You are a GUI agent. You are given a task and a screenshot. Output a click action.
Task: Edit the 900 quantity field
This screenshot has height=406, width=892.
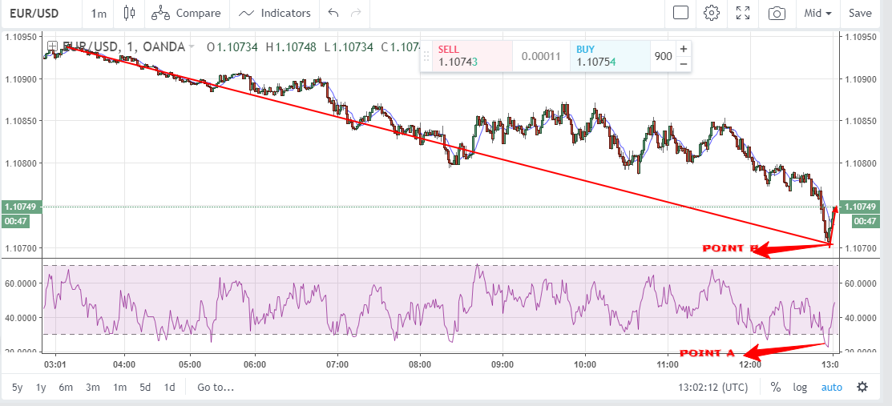[x=663, y=56]
